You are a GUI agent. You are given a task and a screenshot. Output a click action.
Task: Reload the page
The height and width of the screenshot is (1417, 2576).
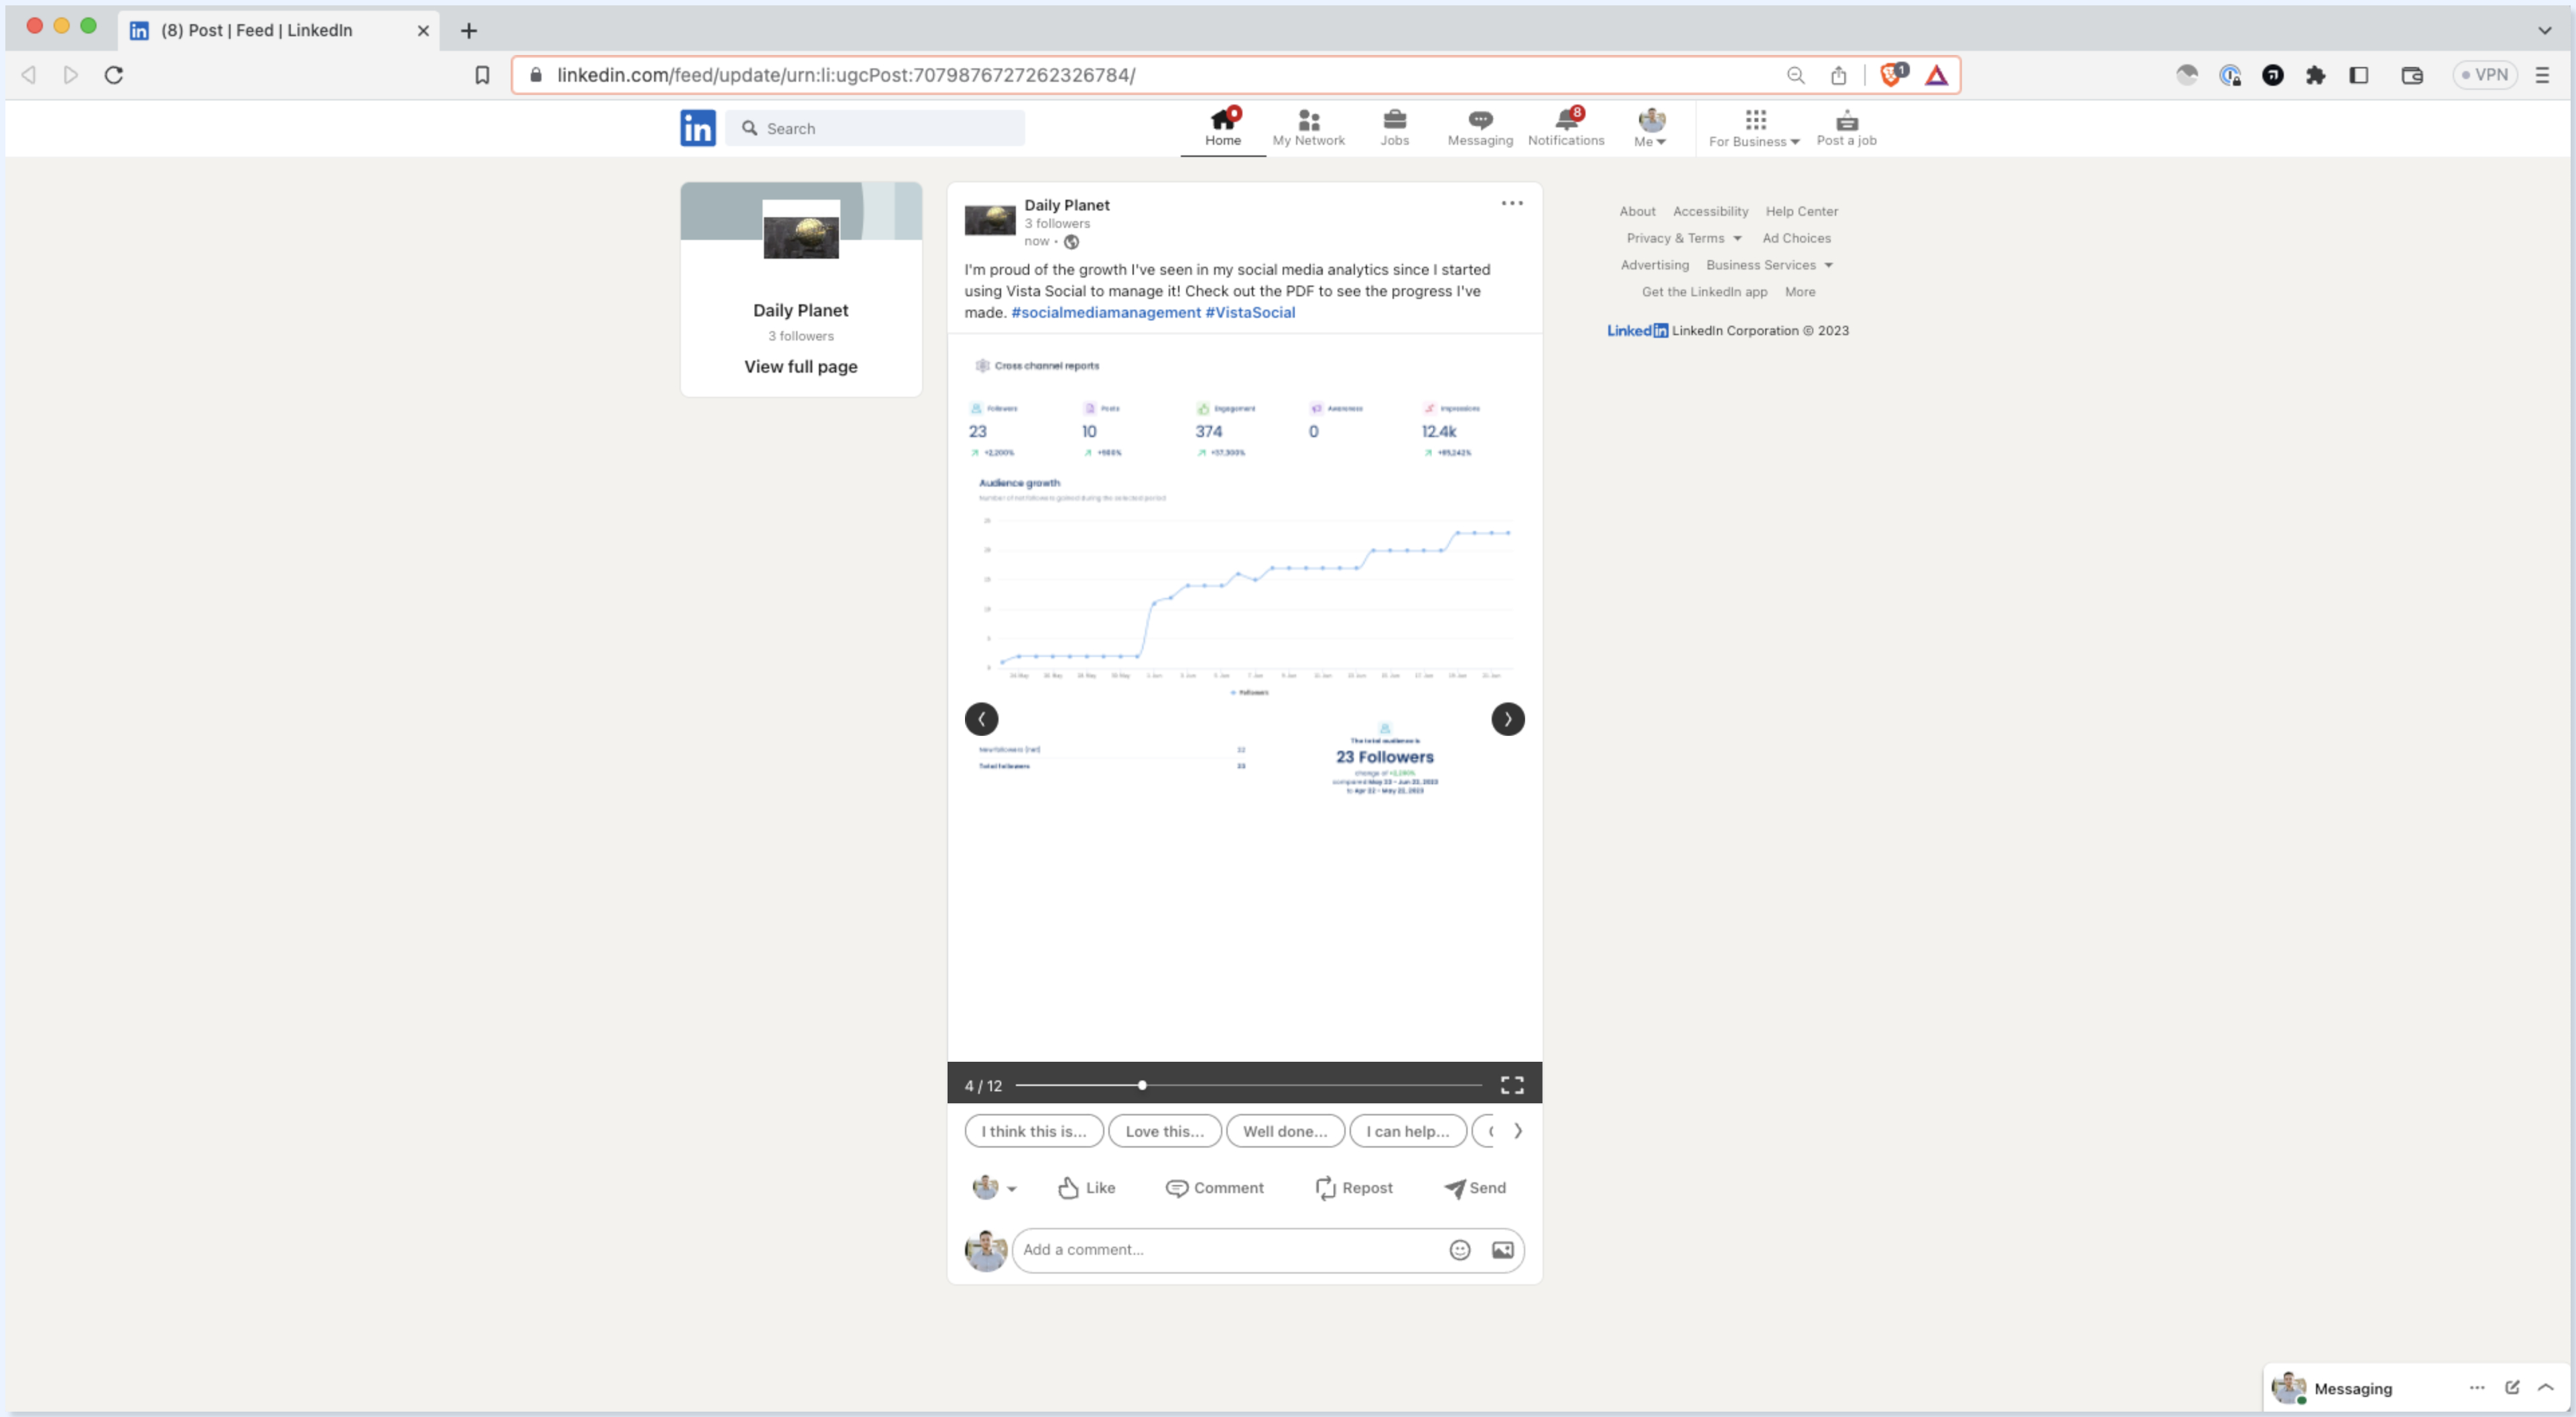[x=114, y=75]
